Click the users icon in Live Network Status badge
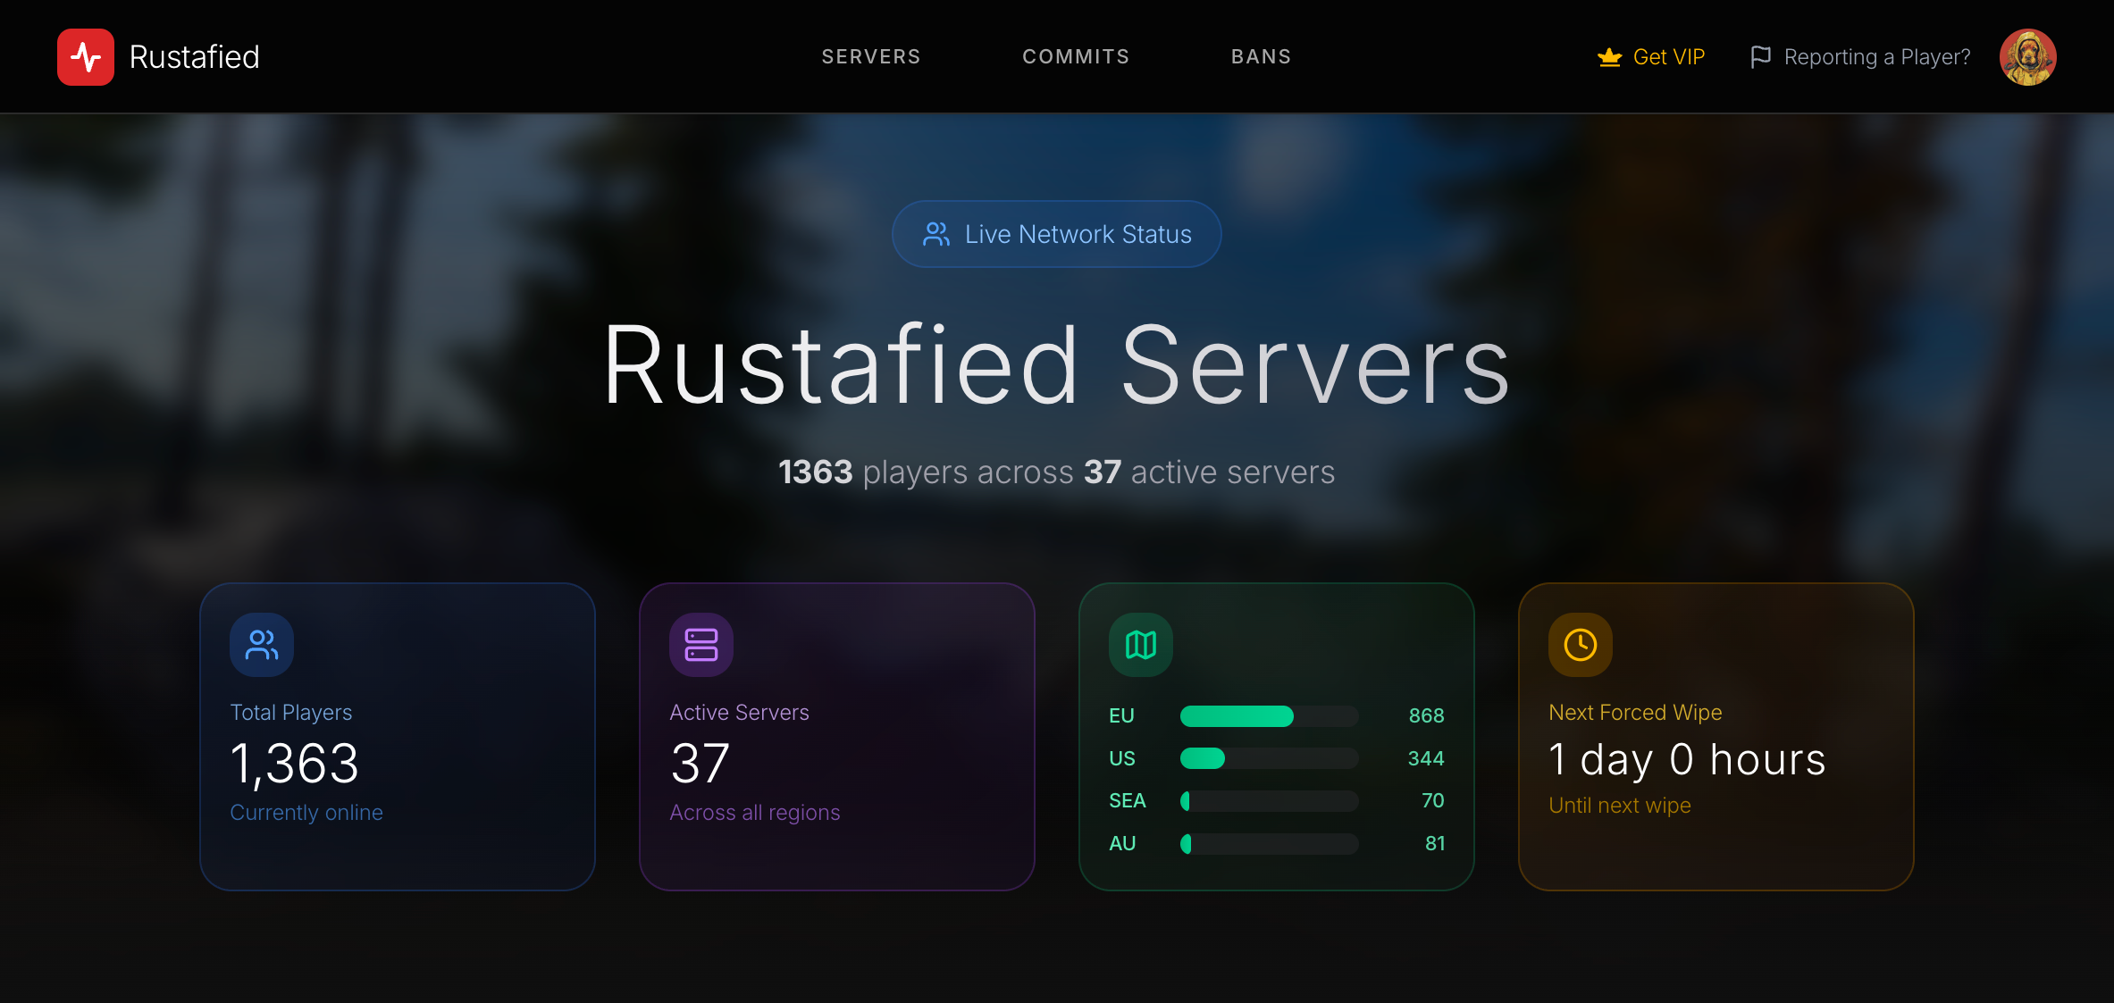The height and width of the screenshot is (1003, 2114). pyautogui.click(x=935, y=234)
